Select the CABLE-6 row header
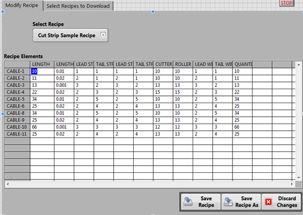Viewport: 303px width, 215px height. 17,106
